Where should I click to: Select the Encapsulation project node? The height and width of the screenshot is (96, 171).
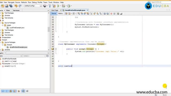coord(6,37)
